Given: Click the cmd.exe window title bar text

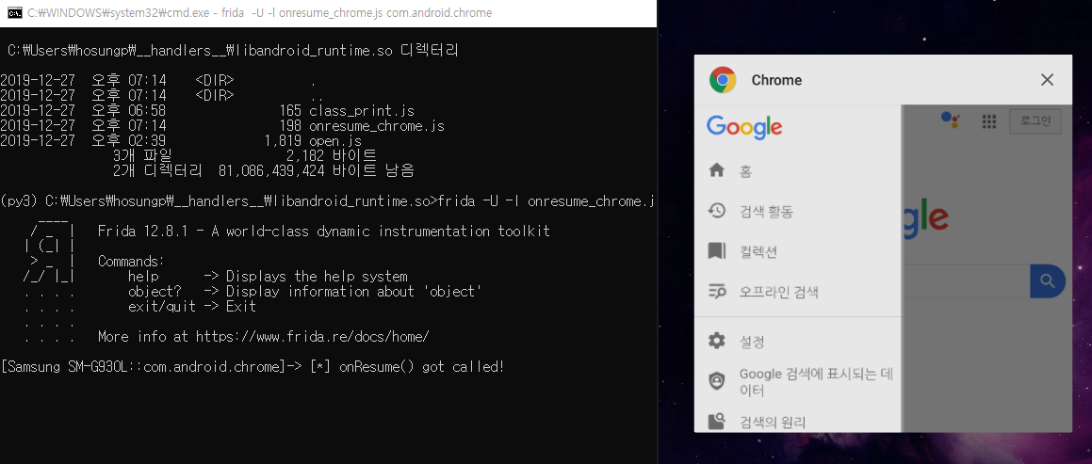Looking at the screenshot, I should coord(260,13).
